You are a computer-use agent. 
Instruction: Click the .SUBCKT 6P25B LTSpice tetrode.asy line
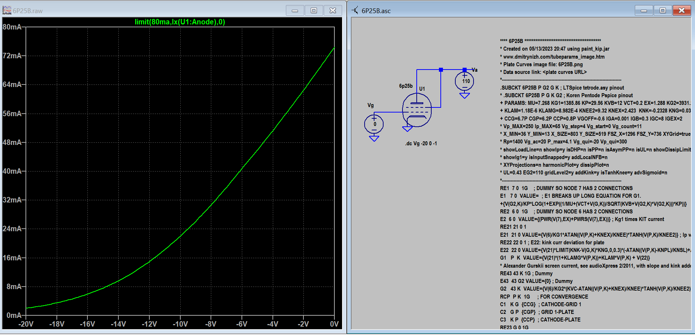point(562,88)
